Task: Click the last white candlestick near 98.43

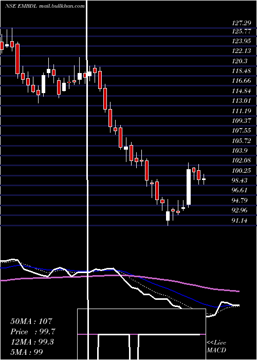Action: tap(204, 179)
